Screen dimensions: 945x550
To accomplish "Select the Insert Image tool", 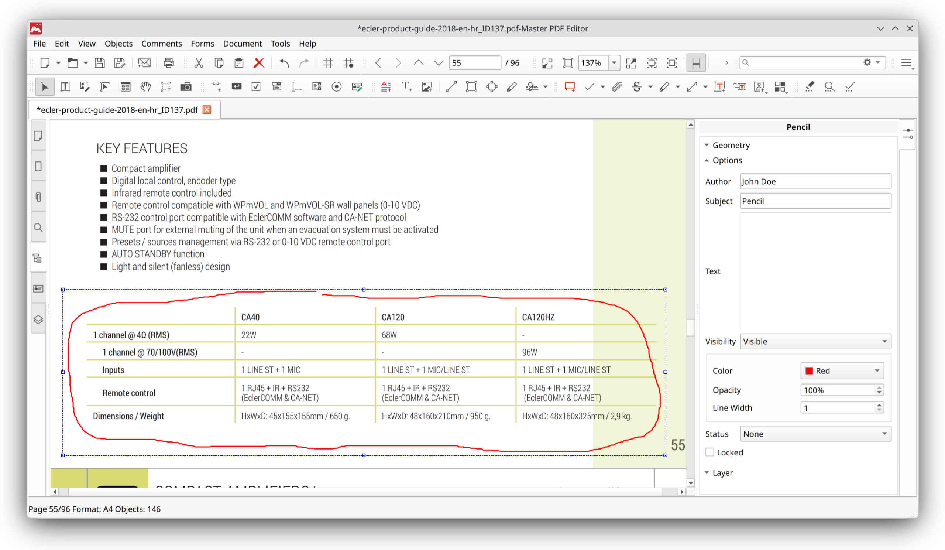I will point(427,87).
